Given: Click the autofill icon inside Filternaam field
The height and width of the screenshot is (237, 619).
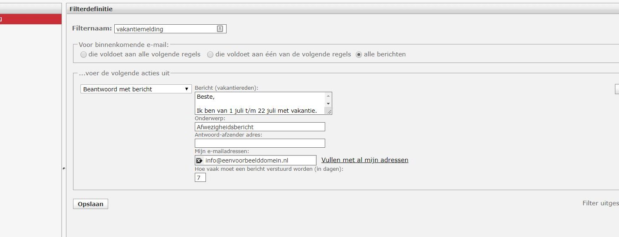Looking at the screenshot, I should click(x=220, y=29).
